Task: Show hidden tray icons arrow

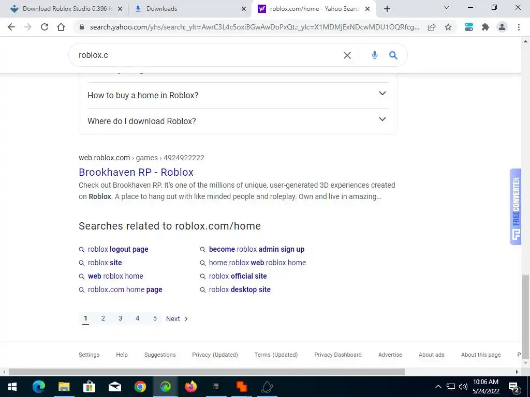Action: point(438,387)
